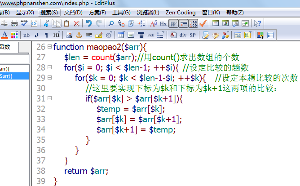The image size is (300, 186).
Task: Click the anchor link icon
Action: (79, 35)
